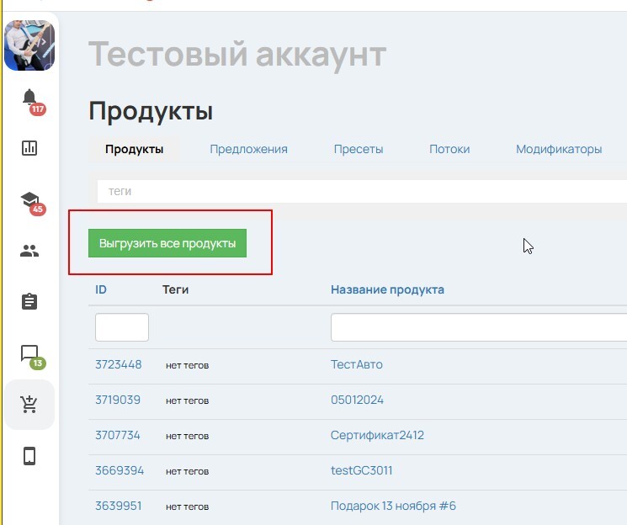Click the Выгрузить все продукты button
The width and height of the screenshot is (627, 525).
167,243
